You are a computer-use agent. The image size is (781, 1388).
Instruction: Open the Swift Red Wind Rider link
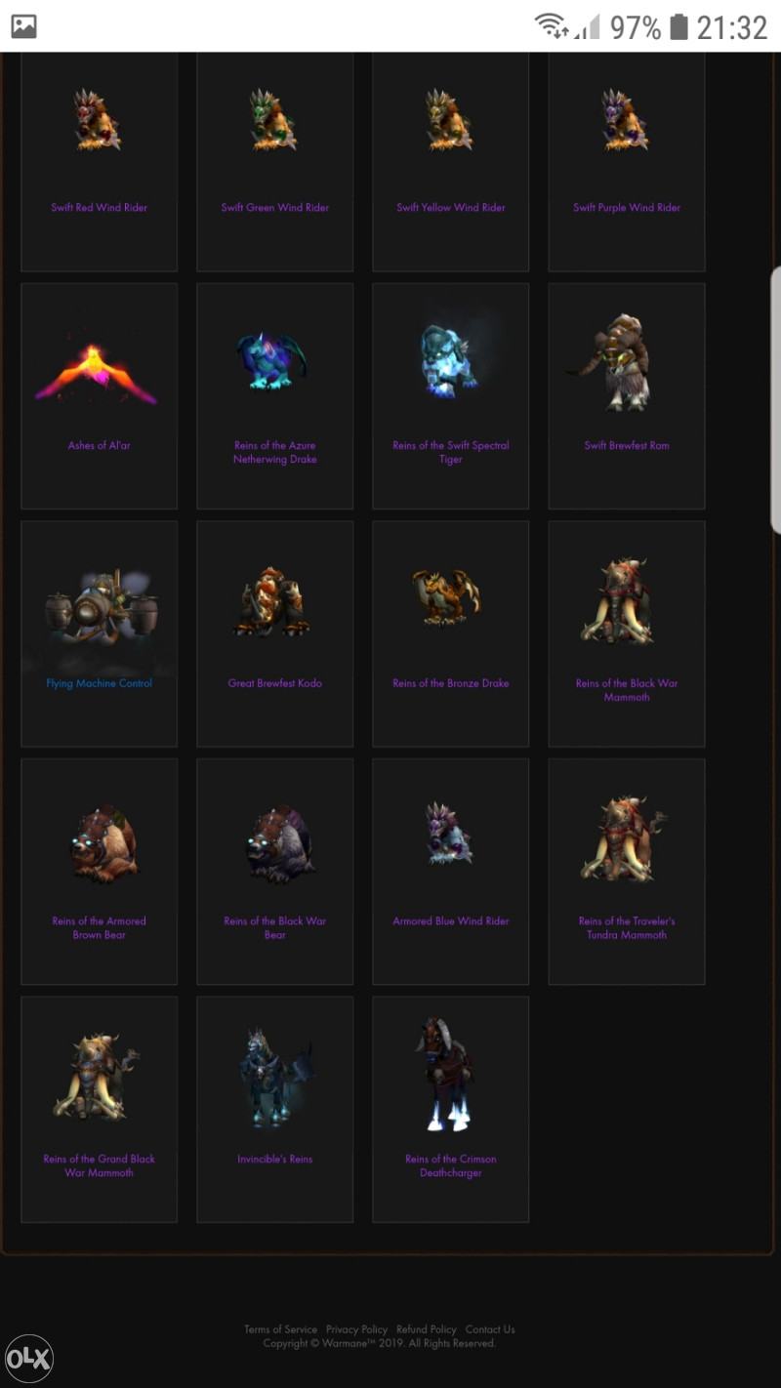coord(100,207)
